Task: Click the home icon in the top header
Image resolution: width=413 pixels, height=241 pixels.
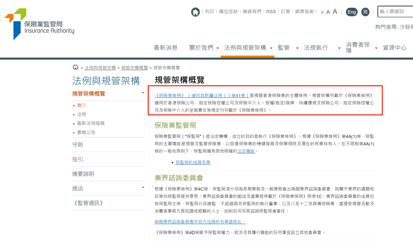Action: click(195, 12)
